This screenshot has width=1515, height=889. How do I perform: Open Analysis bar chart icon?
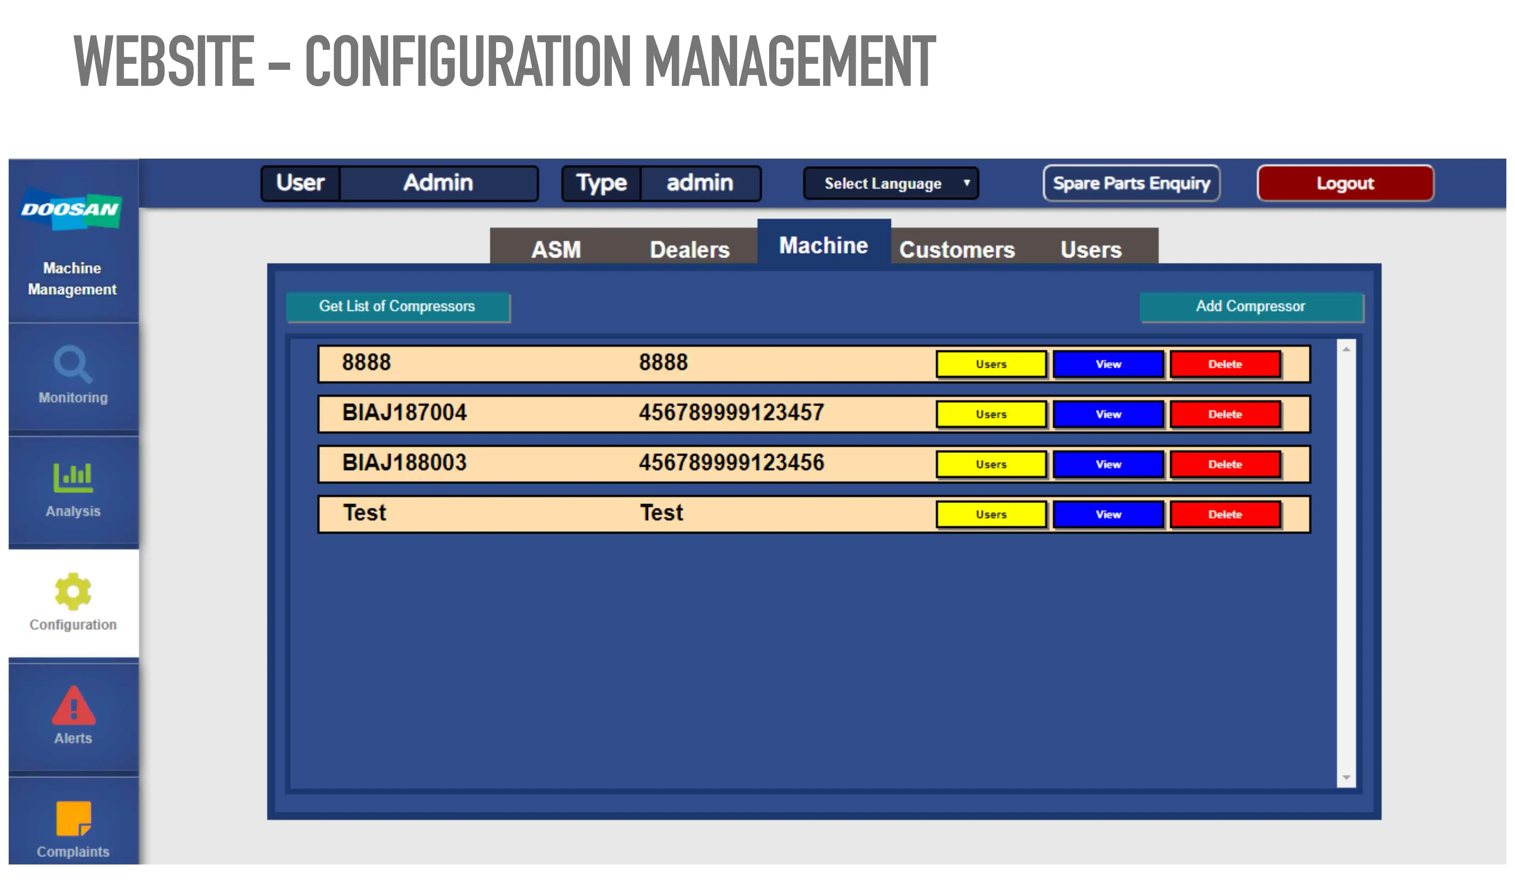point(73,477)
